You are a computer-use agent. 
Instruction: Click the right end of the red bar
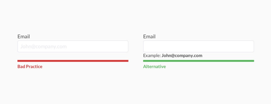tap(127, 61)
